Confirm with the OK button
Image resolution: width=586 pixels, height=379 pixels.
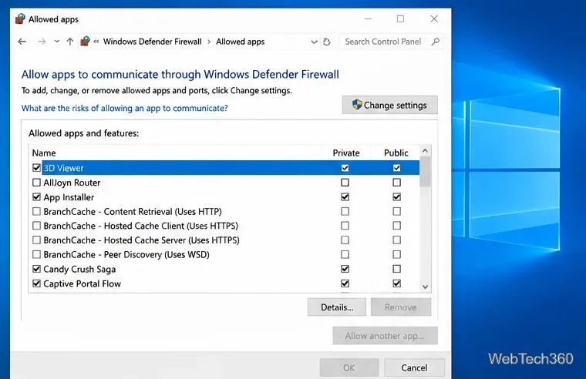349,367
